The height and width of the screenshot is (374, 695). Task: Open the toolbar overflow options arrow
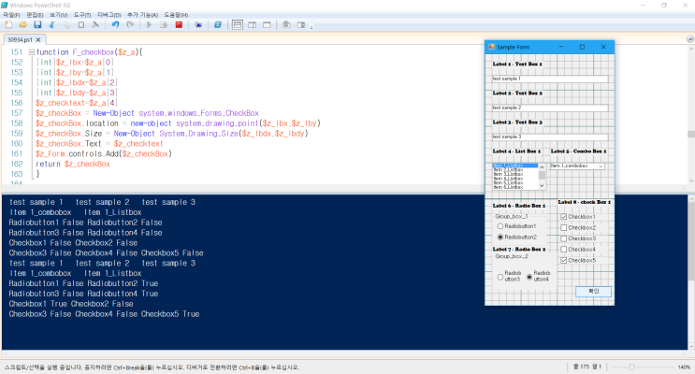[x=311, y=27]
